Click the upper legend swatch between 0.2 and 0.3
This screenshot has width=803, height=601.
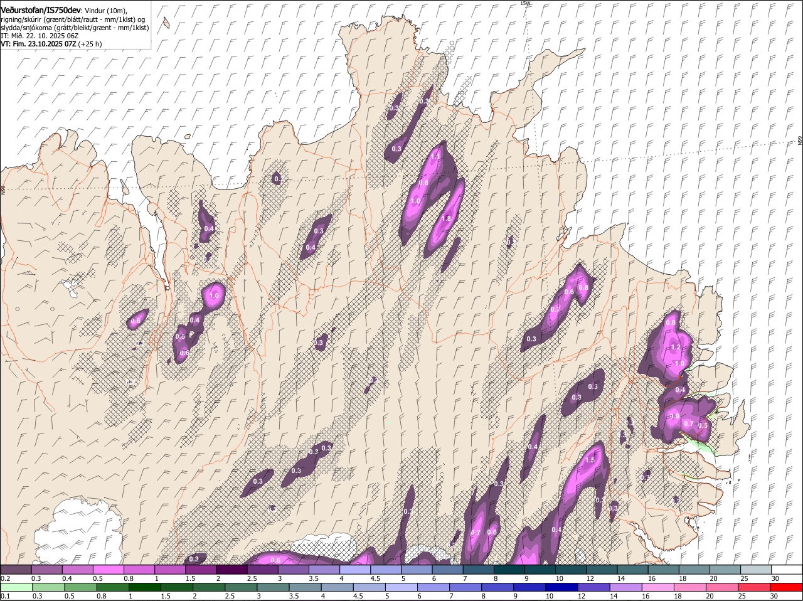pos(16,569)
